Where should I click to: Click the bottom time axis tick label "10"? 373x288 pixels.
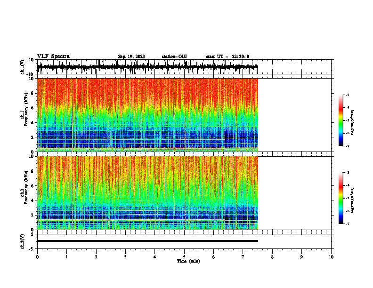coord(331,257)
